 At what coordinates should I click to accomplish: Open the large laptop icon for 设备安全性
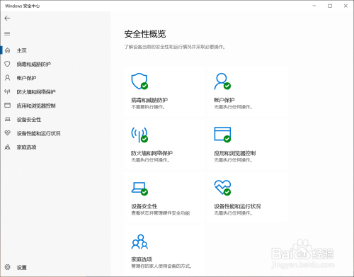[x=139, y=188]
